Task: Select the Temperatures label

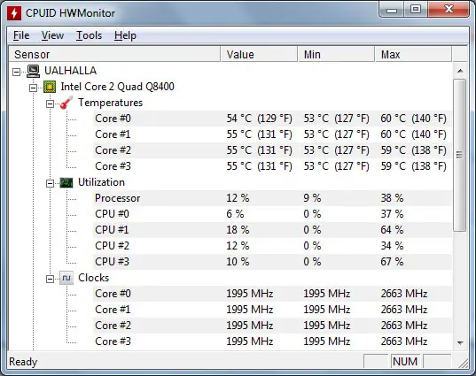Action: (111, 103)
